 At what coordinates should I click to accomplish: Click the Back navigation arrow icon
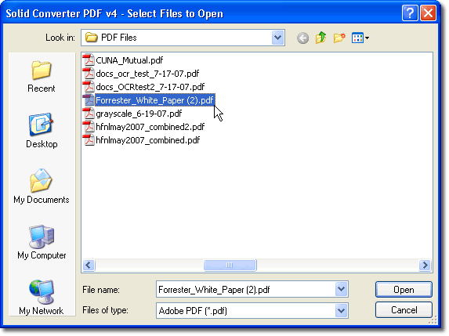[302, 38]
